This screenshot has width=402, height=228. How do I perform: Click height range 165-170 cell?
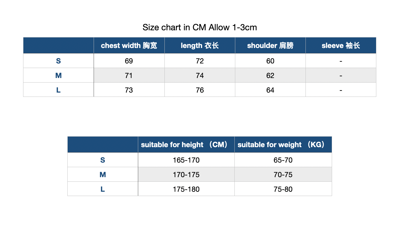point(186,160)
